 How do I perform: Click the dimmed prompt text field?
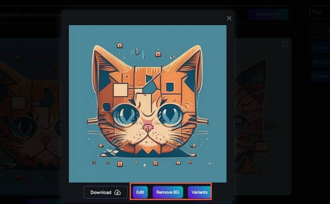tap(31, 14)
